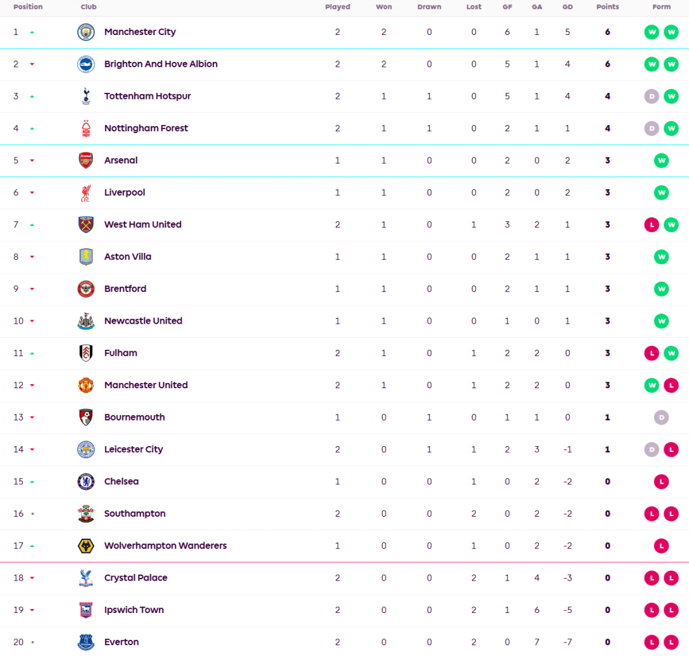The height and width of the screenshot is (656, 689).
Task: Click the Wolverhampton Wanderers wolf badge
Action: tap(86, 546)
